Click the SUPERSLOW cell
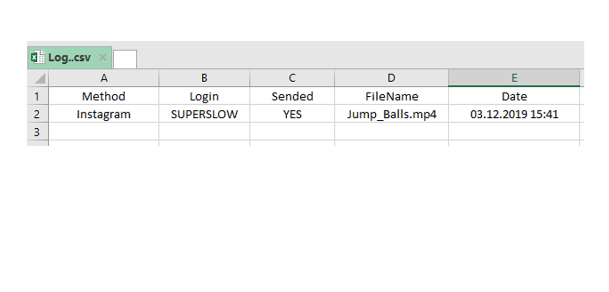Image resolution: width=609 pixels, height=292 pixels. click(x=204, y=114)
